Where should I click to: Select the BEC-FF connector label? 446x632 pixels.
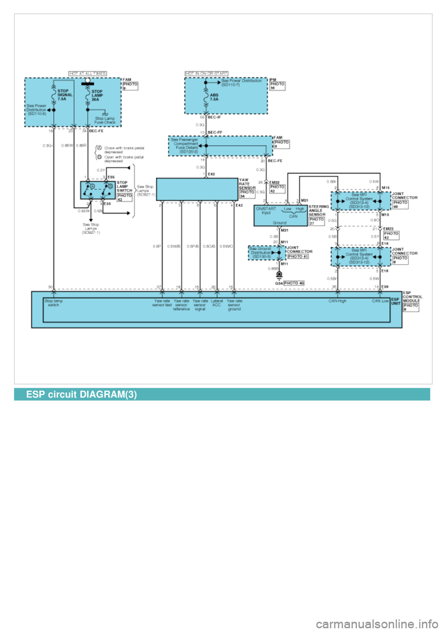coord(215,133)
